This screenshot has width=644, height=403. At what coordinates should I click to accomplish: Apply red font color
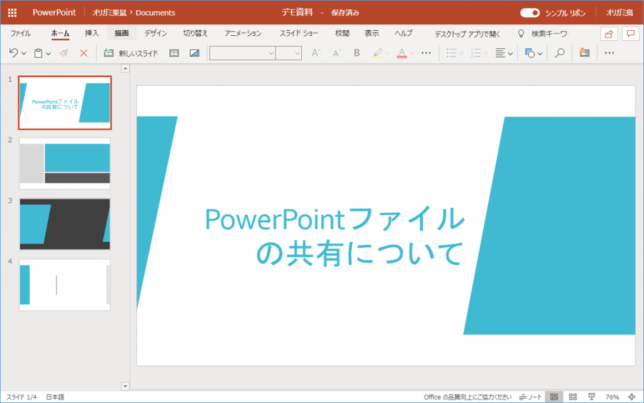click(x=402, y=53)
